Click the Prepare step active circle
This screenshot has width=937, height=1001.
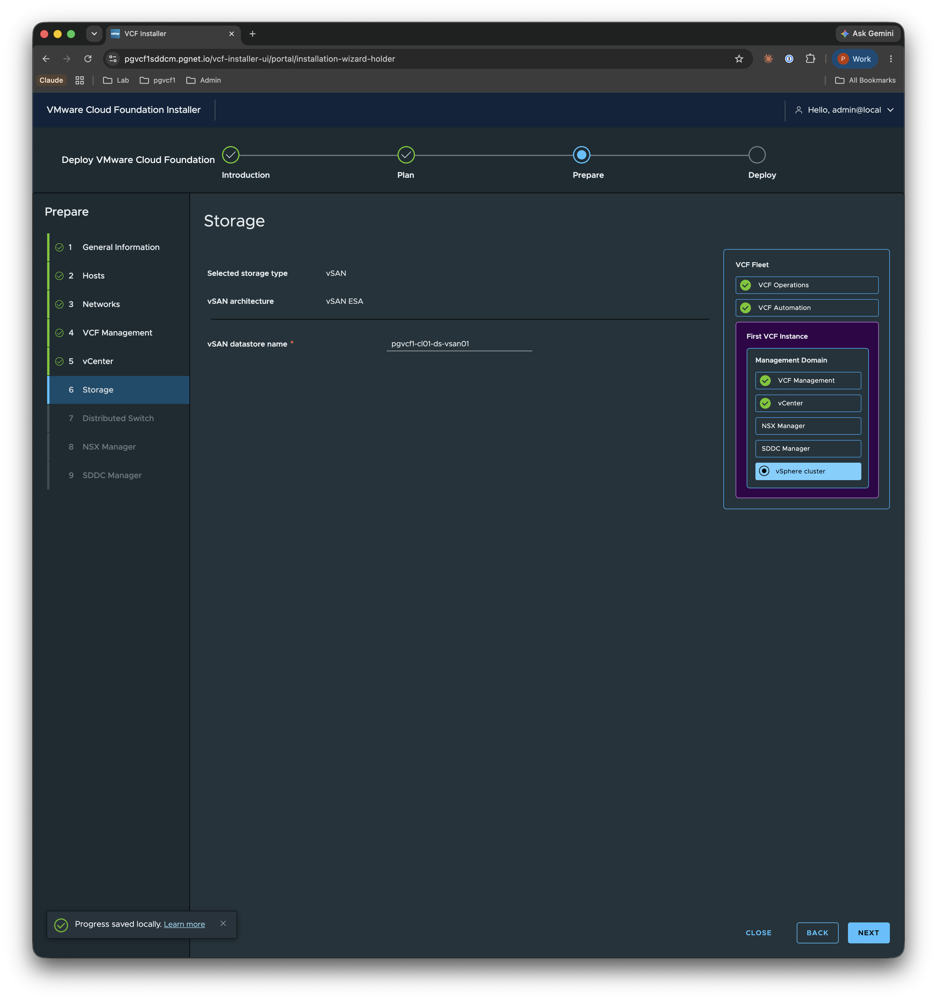pos(581,155)
